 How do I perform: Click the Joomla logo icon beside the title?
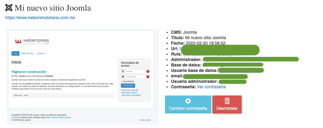pyautogui.click(x=9, y=8)
